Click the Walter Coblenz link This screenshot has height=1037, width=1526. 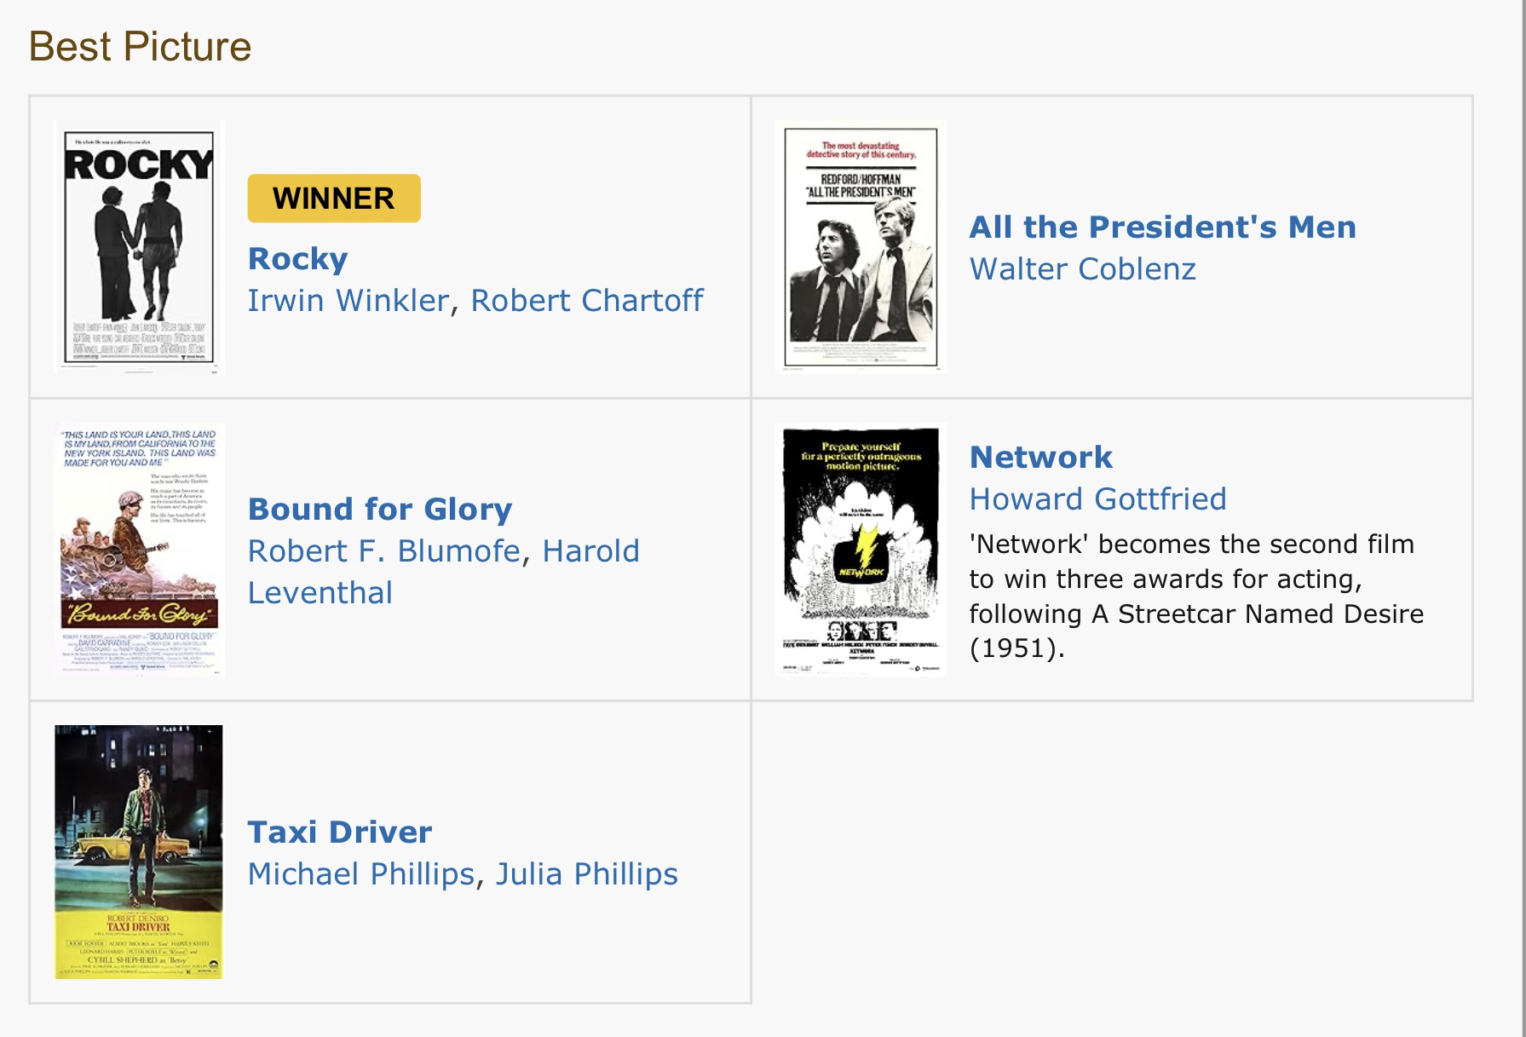point(1082,269)
